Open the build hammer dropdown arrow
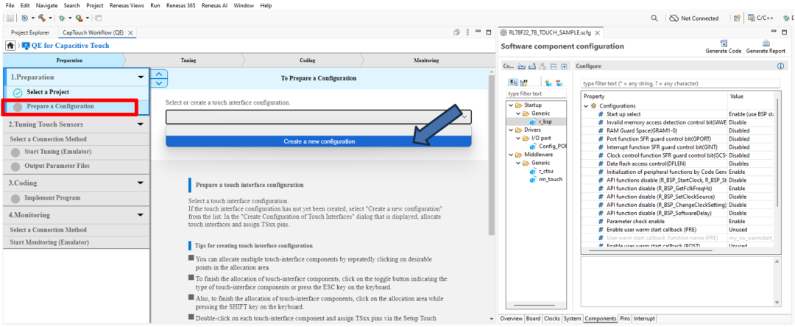 coord(49,18)
